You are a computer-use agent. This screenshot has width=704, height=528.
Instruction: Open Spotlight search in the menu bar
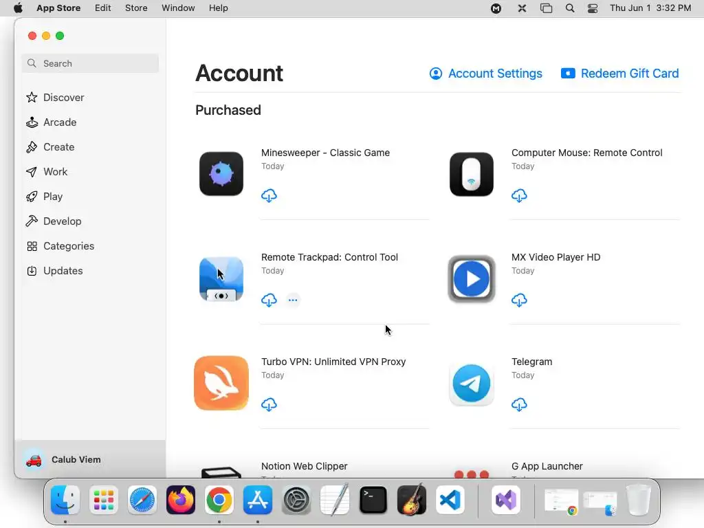[570, 8]
